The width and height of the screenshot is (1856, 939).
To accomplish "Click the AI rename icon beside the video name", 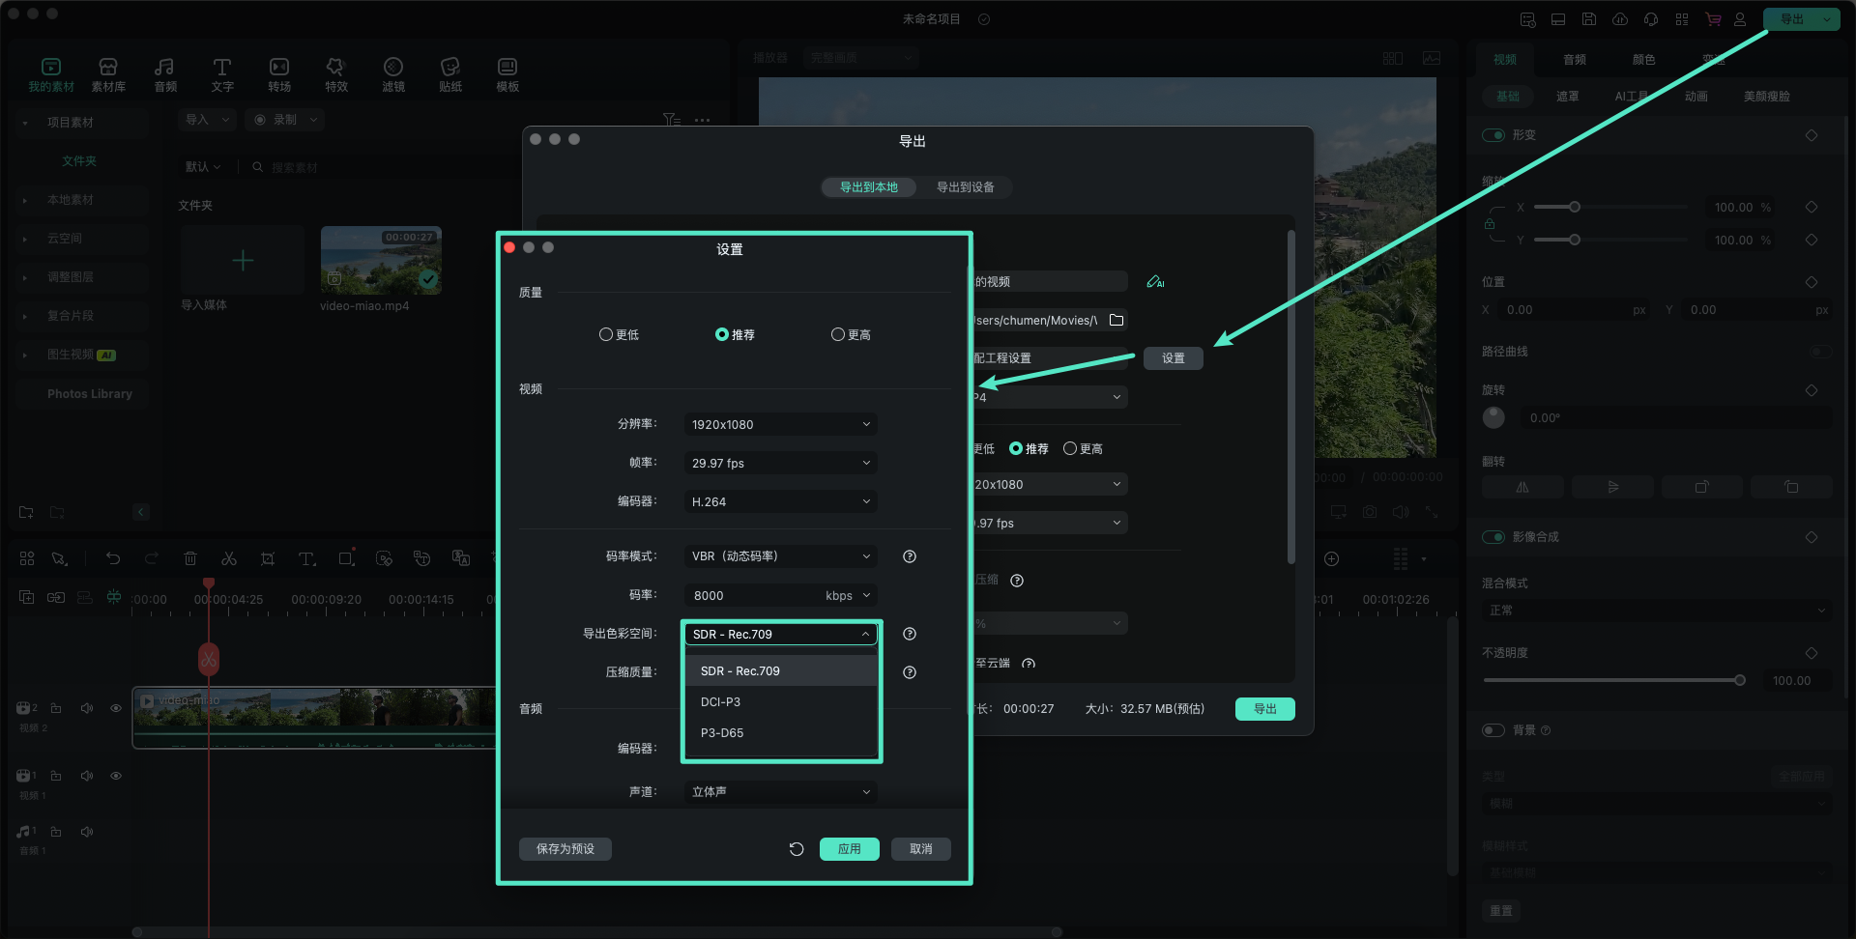I will (1154, 282).
